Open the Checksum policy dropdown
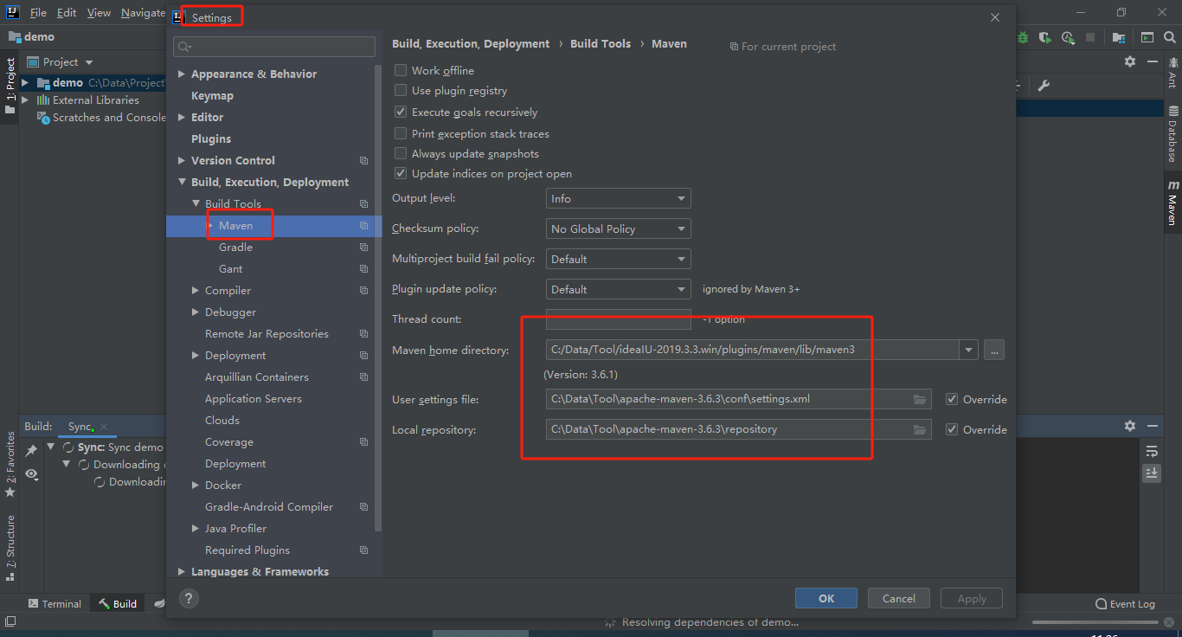Viewport: 1182px width, 637px height. coord(619,228)
